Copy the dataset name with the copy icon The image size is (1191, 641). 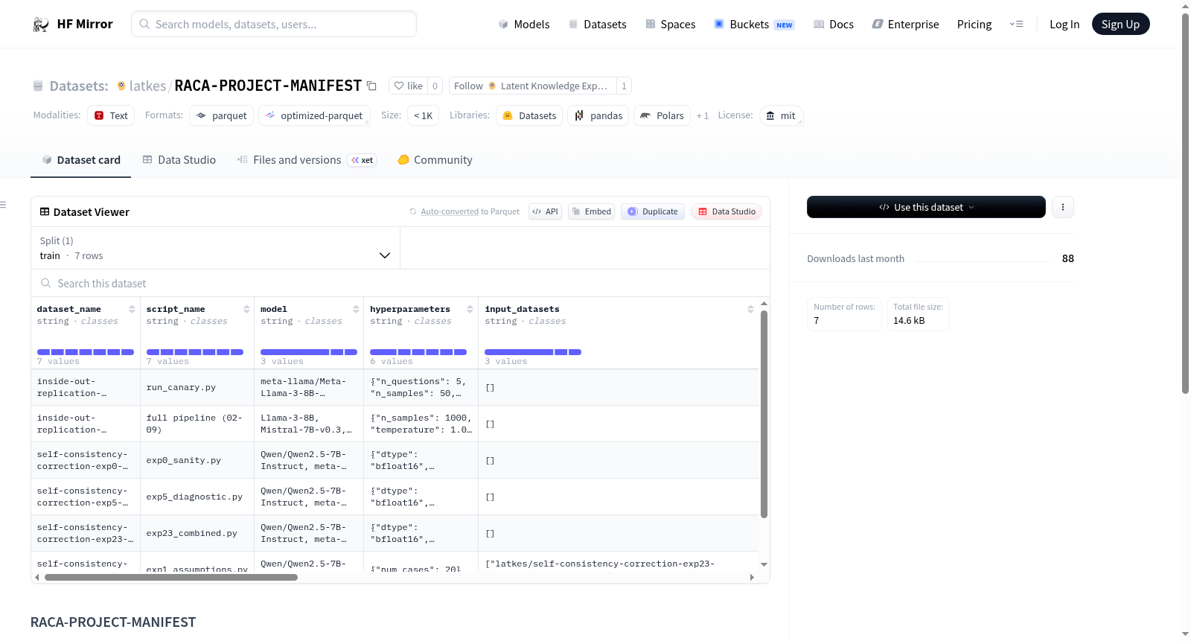pos(371,86)
